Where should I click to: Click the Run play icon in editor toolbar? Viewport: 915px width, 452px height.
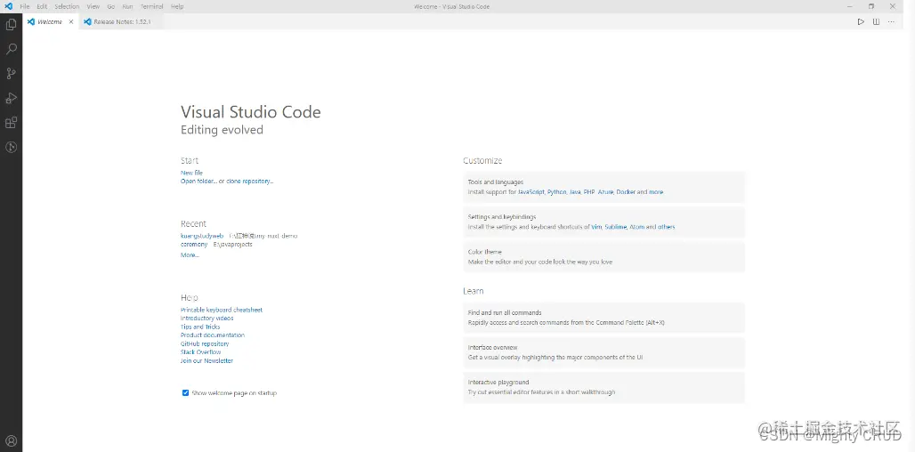point(861,21)
